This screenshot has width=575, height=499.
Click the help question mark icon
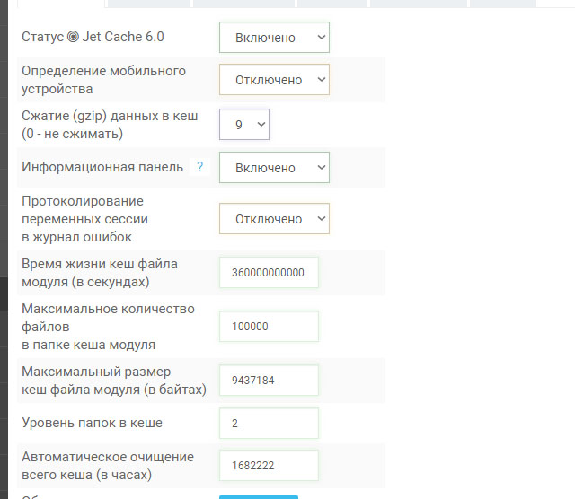(199, 167)
